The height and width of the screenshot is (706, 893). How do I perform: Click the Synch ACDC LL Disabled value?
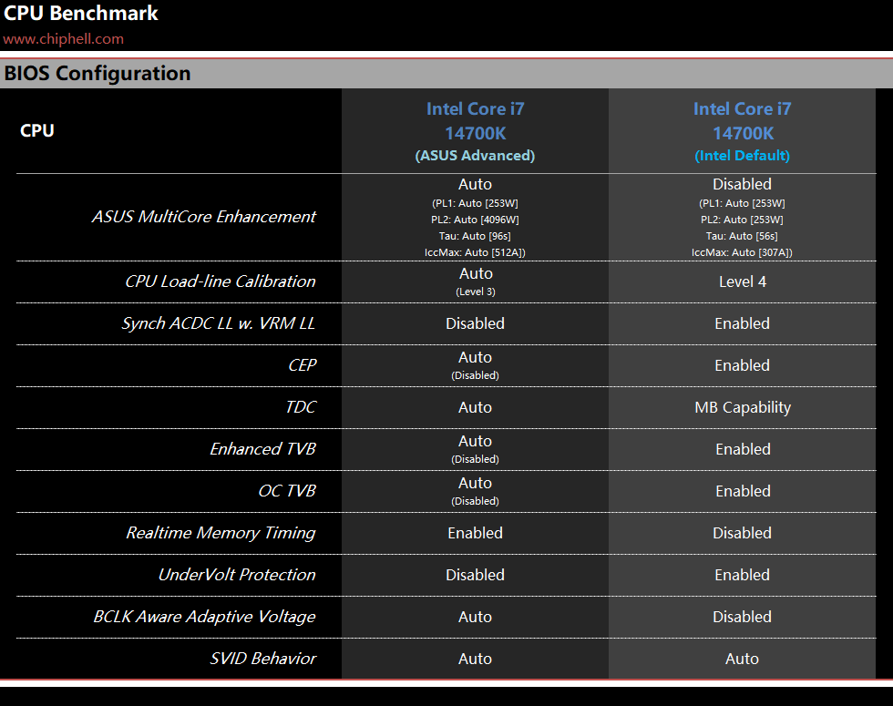point(475,323)
